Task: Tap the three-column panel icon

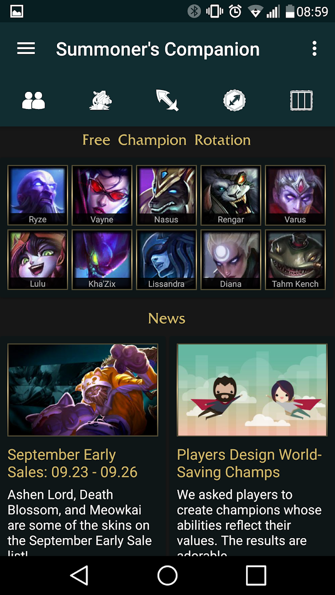Action: point(301,101)
